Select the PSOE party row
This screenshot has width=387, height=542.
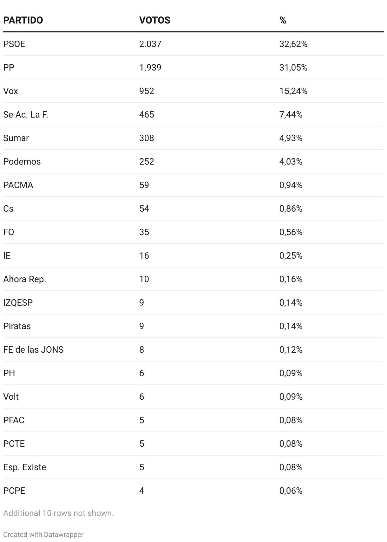(x=193, y=44)
